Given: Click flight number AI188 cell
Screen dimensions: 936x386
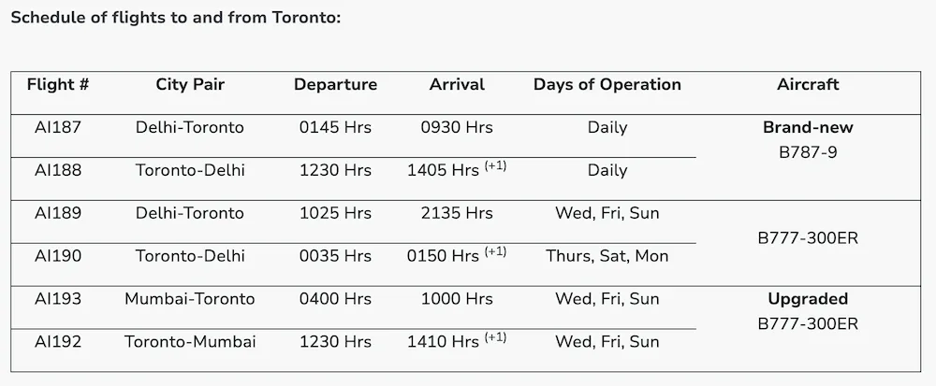Looking at the screenshot, I should point(58,170).
